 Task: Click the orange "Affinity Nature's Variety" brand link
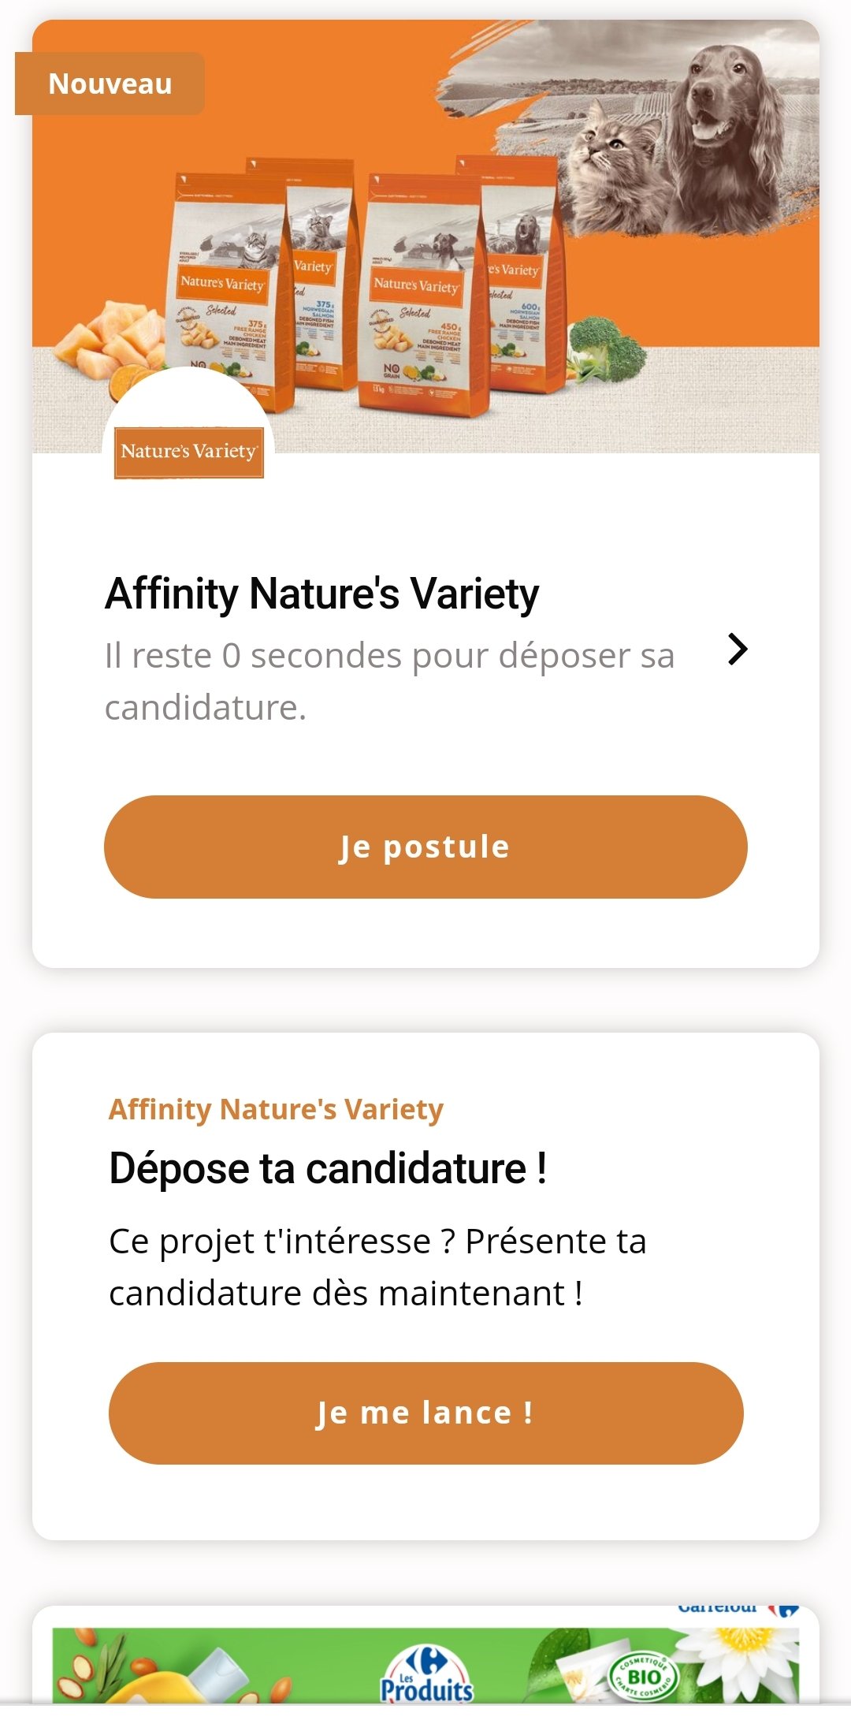pyautogui.click(x=276, y=1109)
